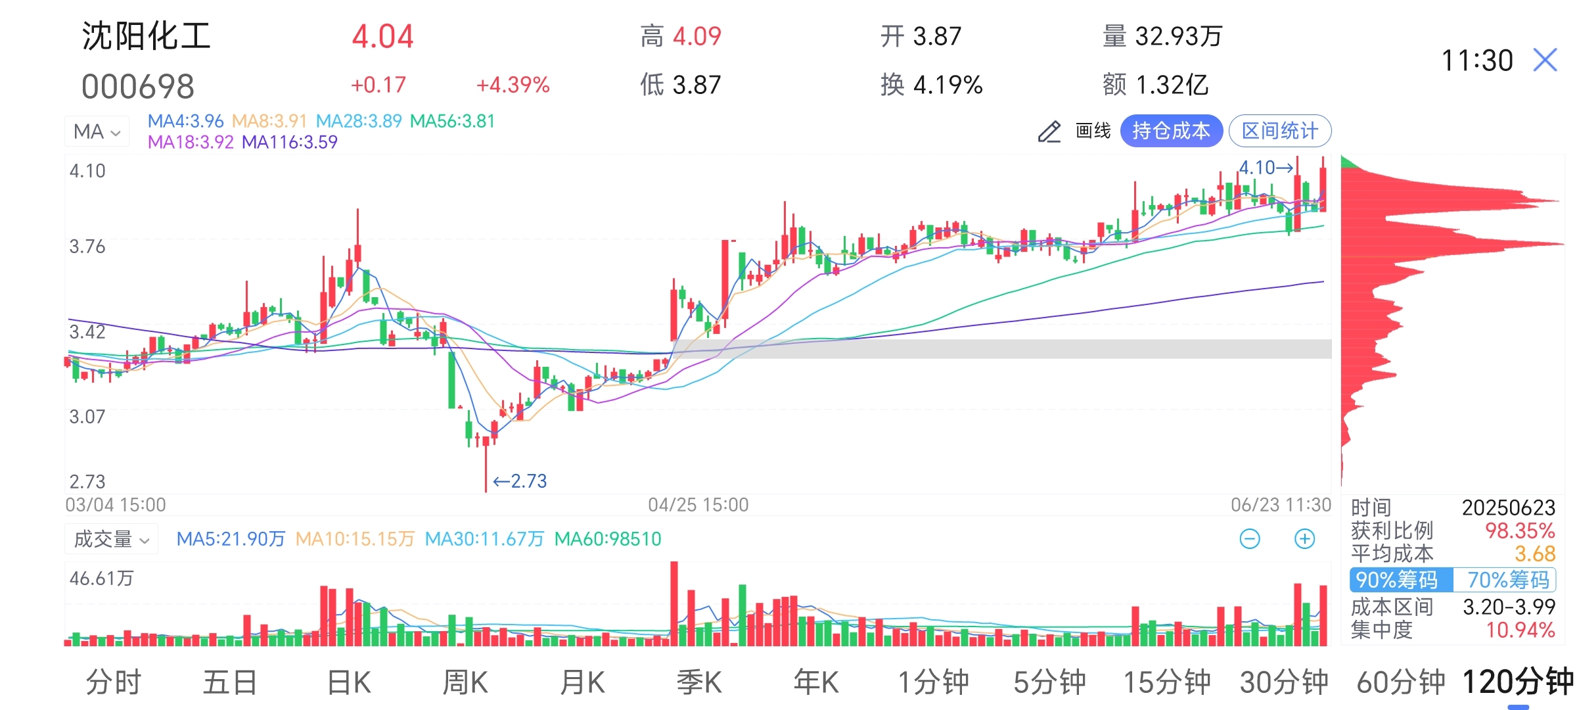Switch to the 分时 tab
The width and height of the screenshot is (1577, 710).
coord(114,682)
